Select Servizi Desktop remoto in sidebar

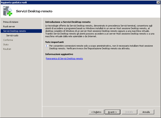(21, 31)
